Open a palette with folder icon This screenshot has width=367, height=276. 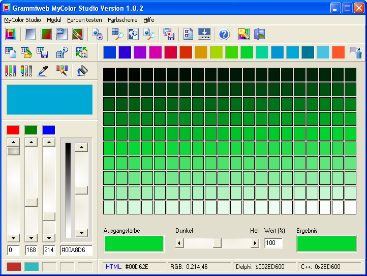(x=26, y=52)
